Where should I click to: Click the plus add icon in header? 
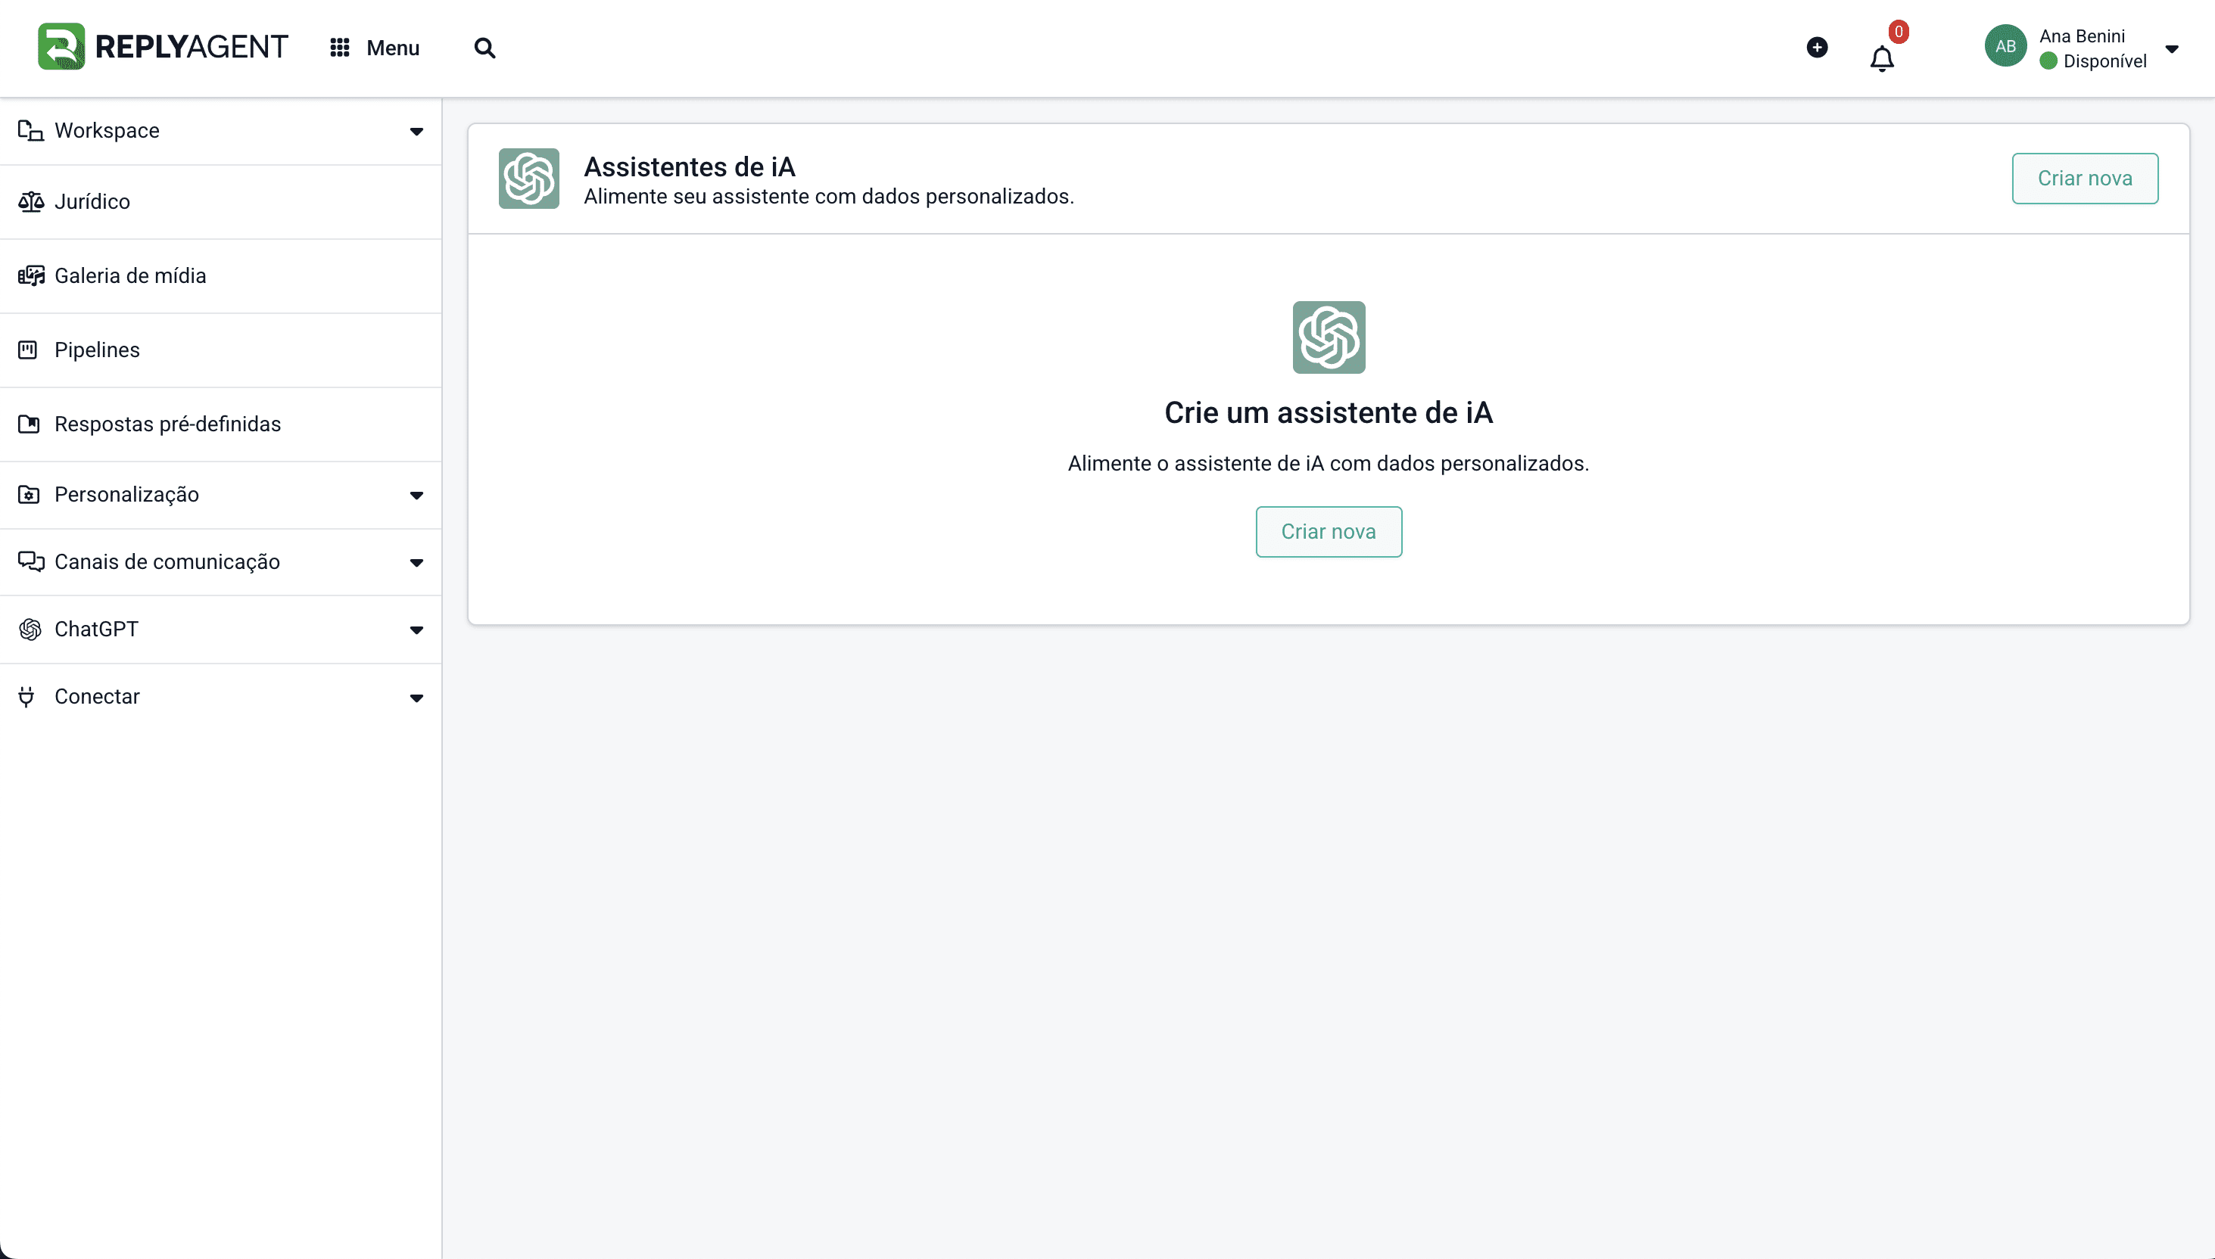1817,47
